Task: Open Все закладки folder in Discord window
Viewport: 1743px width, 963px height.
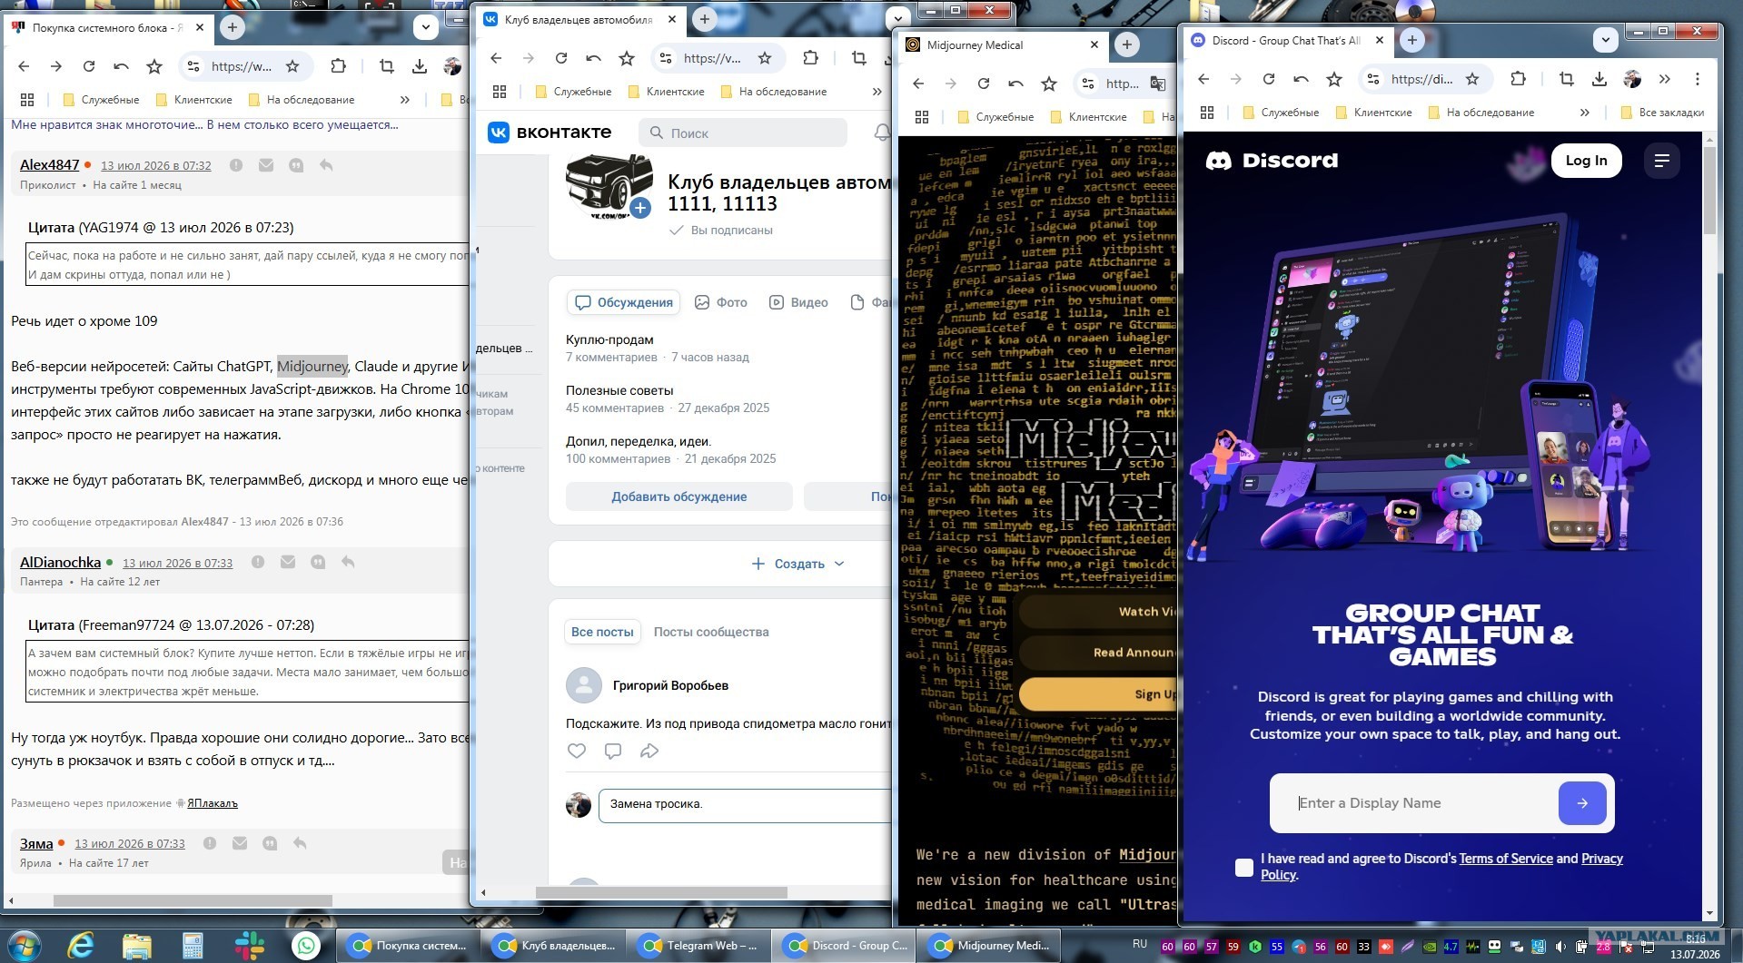Action: click(1663, 113)
